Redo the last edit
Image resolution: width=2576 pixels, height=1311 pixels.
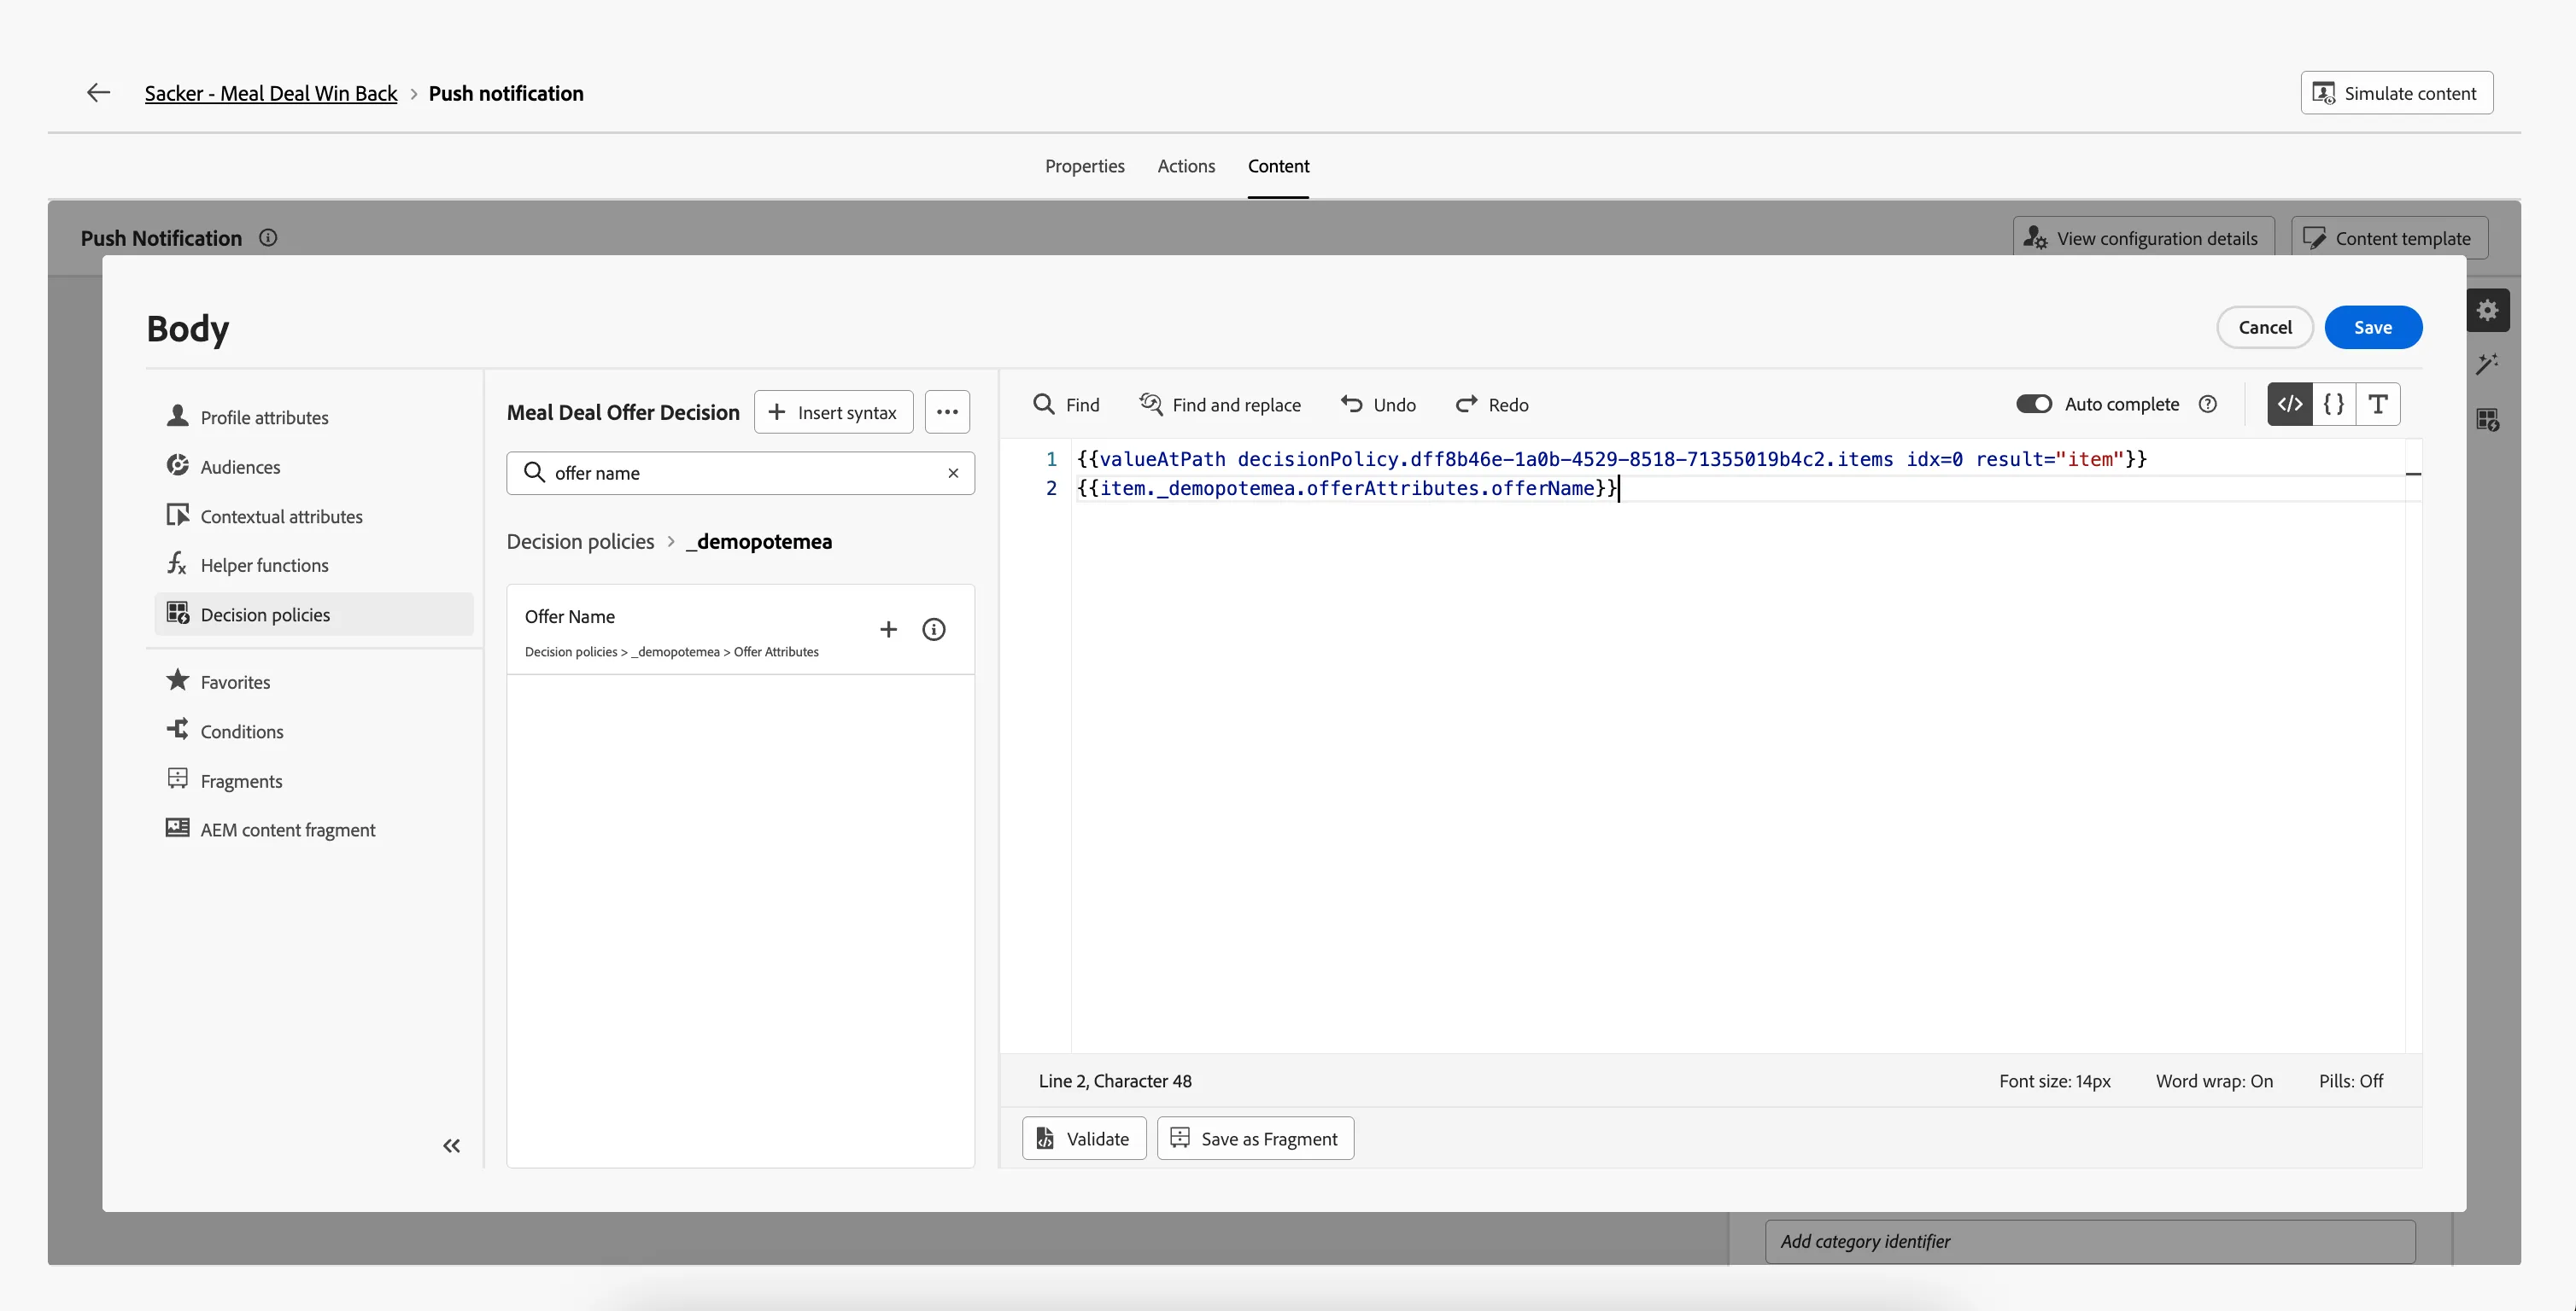(x=1492, y=405)
